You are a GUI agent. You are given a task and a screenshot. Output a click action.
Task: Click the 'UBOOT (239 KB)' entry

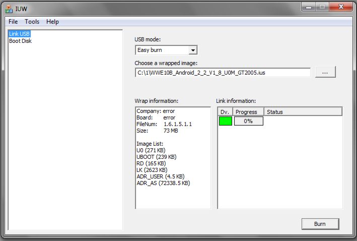[157, 157]
